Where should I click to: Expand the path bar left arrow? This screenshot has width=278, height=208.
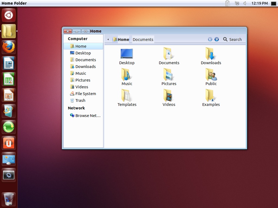(x=108, y=40)
